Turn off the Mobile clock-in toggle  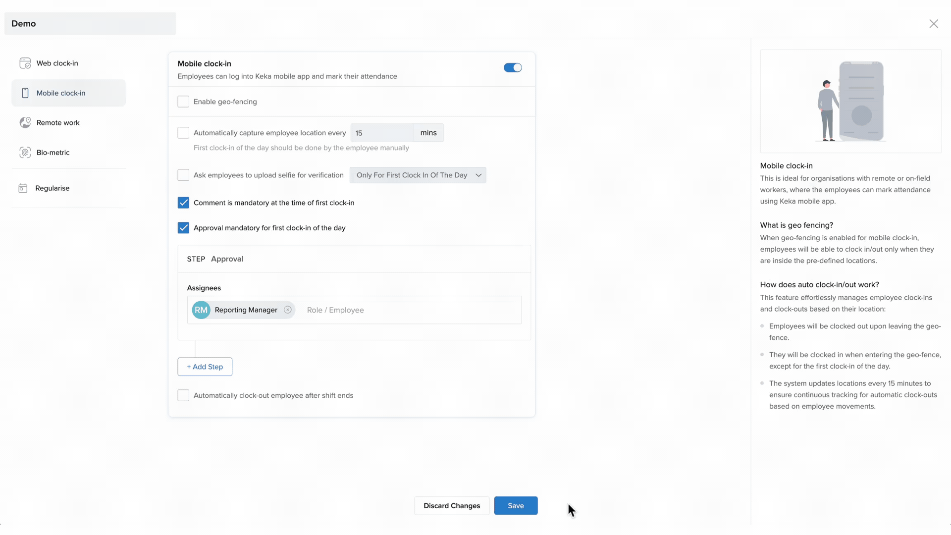tap(513, 68)
